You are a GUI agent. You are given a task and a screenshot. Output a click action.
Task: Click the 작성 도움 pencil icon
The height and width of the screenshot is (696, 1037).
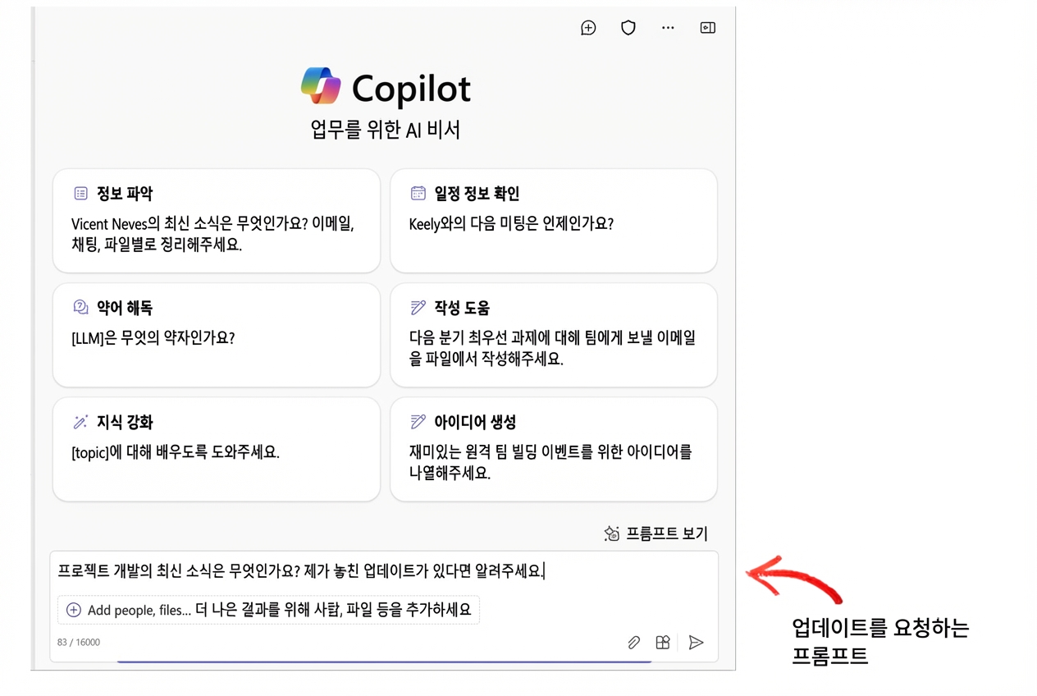(418, 308)
